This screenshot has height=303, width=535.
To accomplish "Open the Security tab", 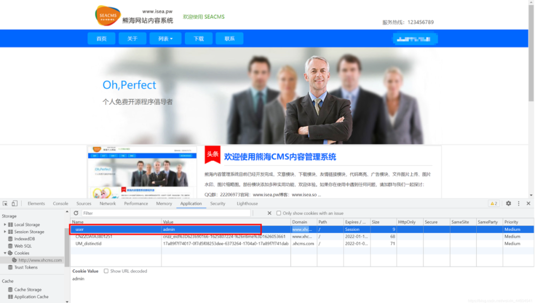I will pyautogui.click(x=217, y=203).
